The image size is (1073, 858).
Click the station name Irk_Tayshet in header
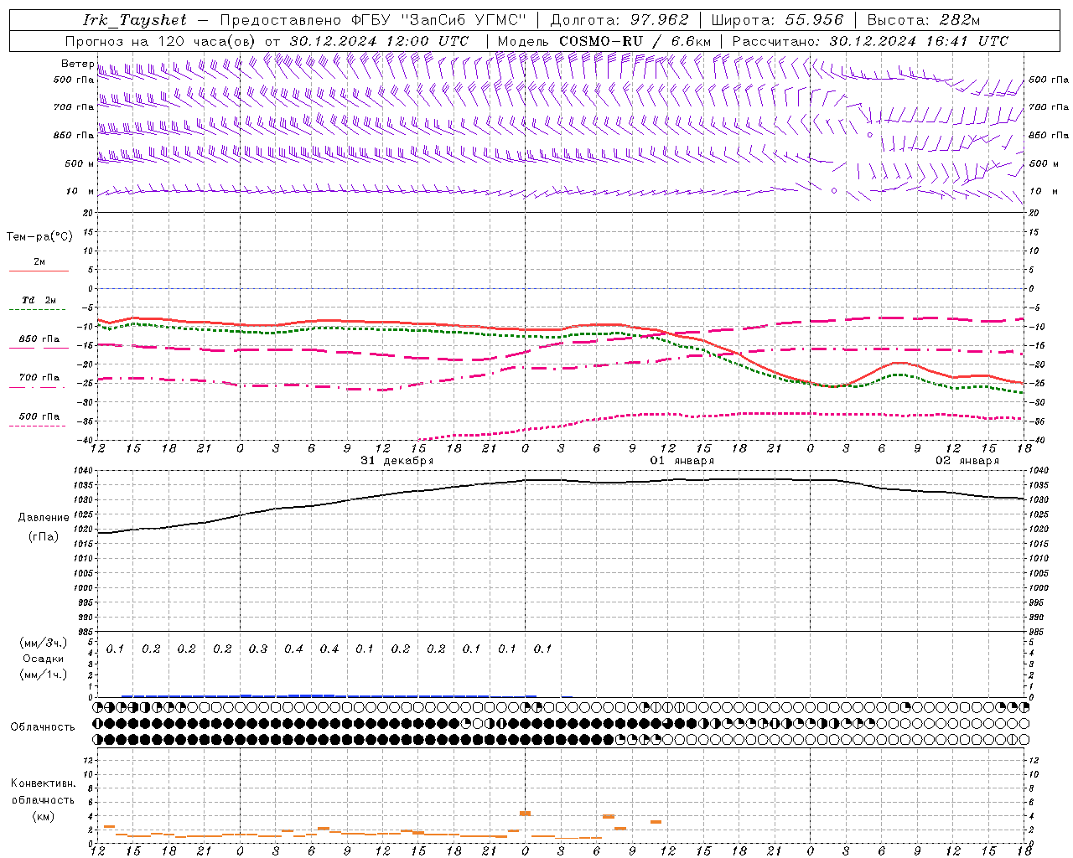click(134, 20)
